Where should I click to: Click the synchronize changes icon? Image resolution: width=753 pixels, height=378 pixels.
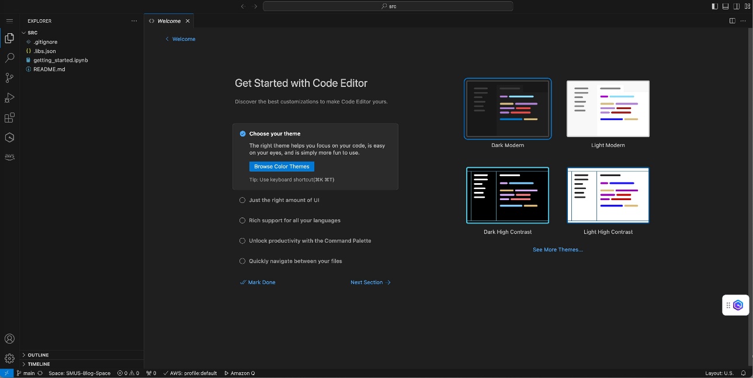tap(40, 373)
